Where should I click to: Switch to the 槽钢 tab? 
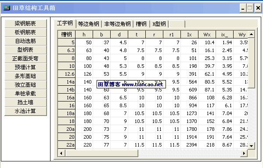pos(141,24)
